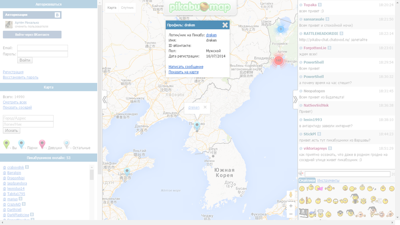
Task: Insert the smiley hitting the wall
Action: pos(309,201)
